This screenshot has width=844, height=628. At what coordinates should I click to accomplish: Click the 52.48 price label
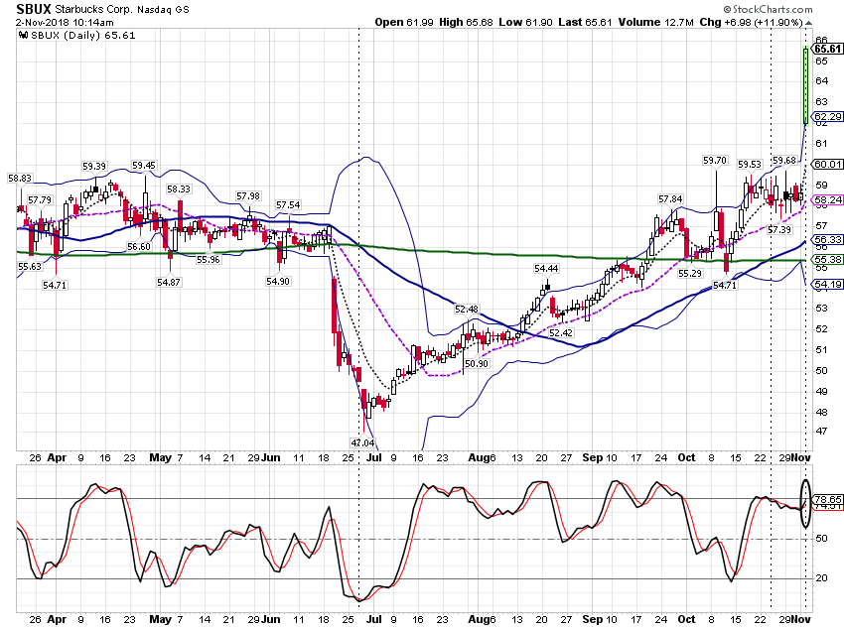click(466, 310)
